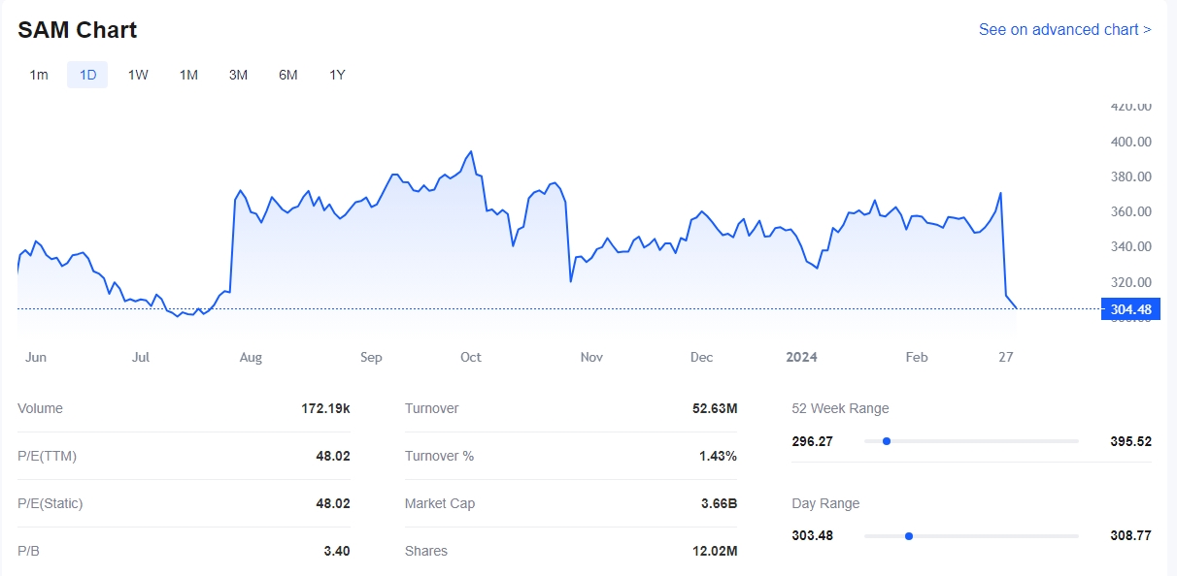Select the 1m one-minute interval tab
The image size is (1177, 576).
click(39, 75)
